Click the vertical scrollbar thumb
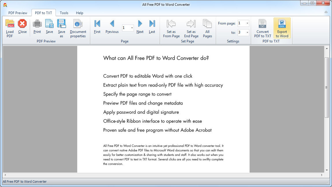The height and width of the screenshot is (187, 332). (327, 87)
